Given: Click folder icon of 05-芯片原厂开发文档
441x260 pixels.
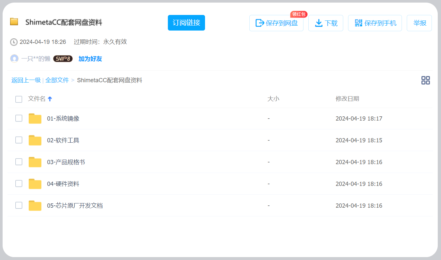Looking at the screenshot, I should point(35,206).
